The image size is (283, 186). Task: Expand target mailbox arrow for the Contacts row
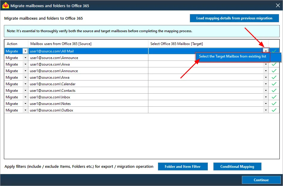point(266,91)
